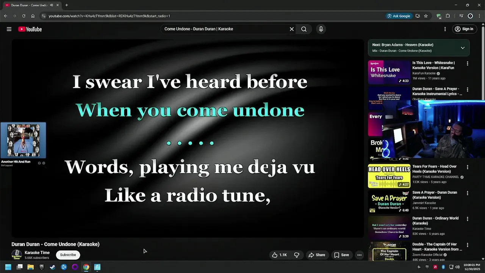
Task: Open File Explorer from the taskbar
Action: [31, 267]
